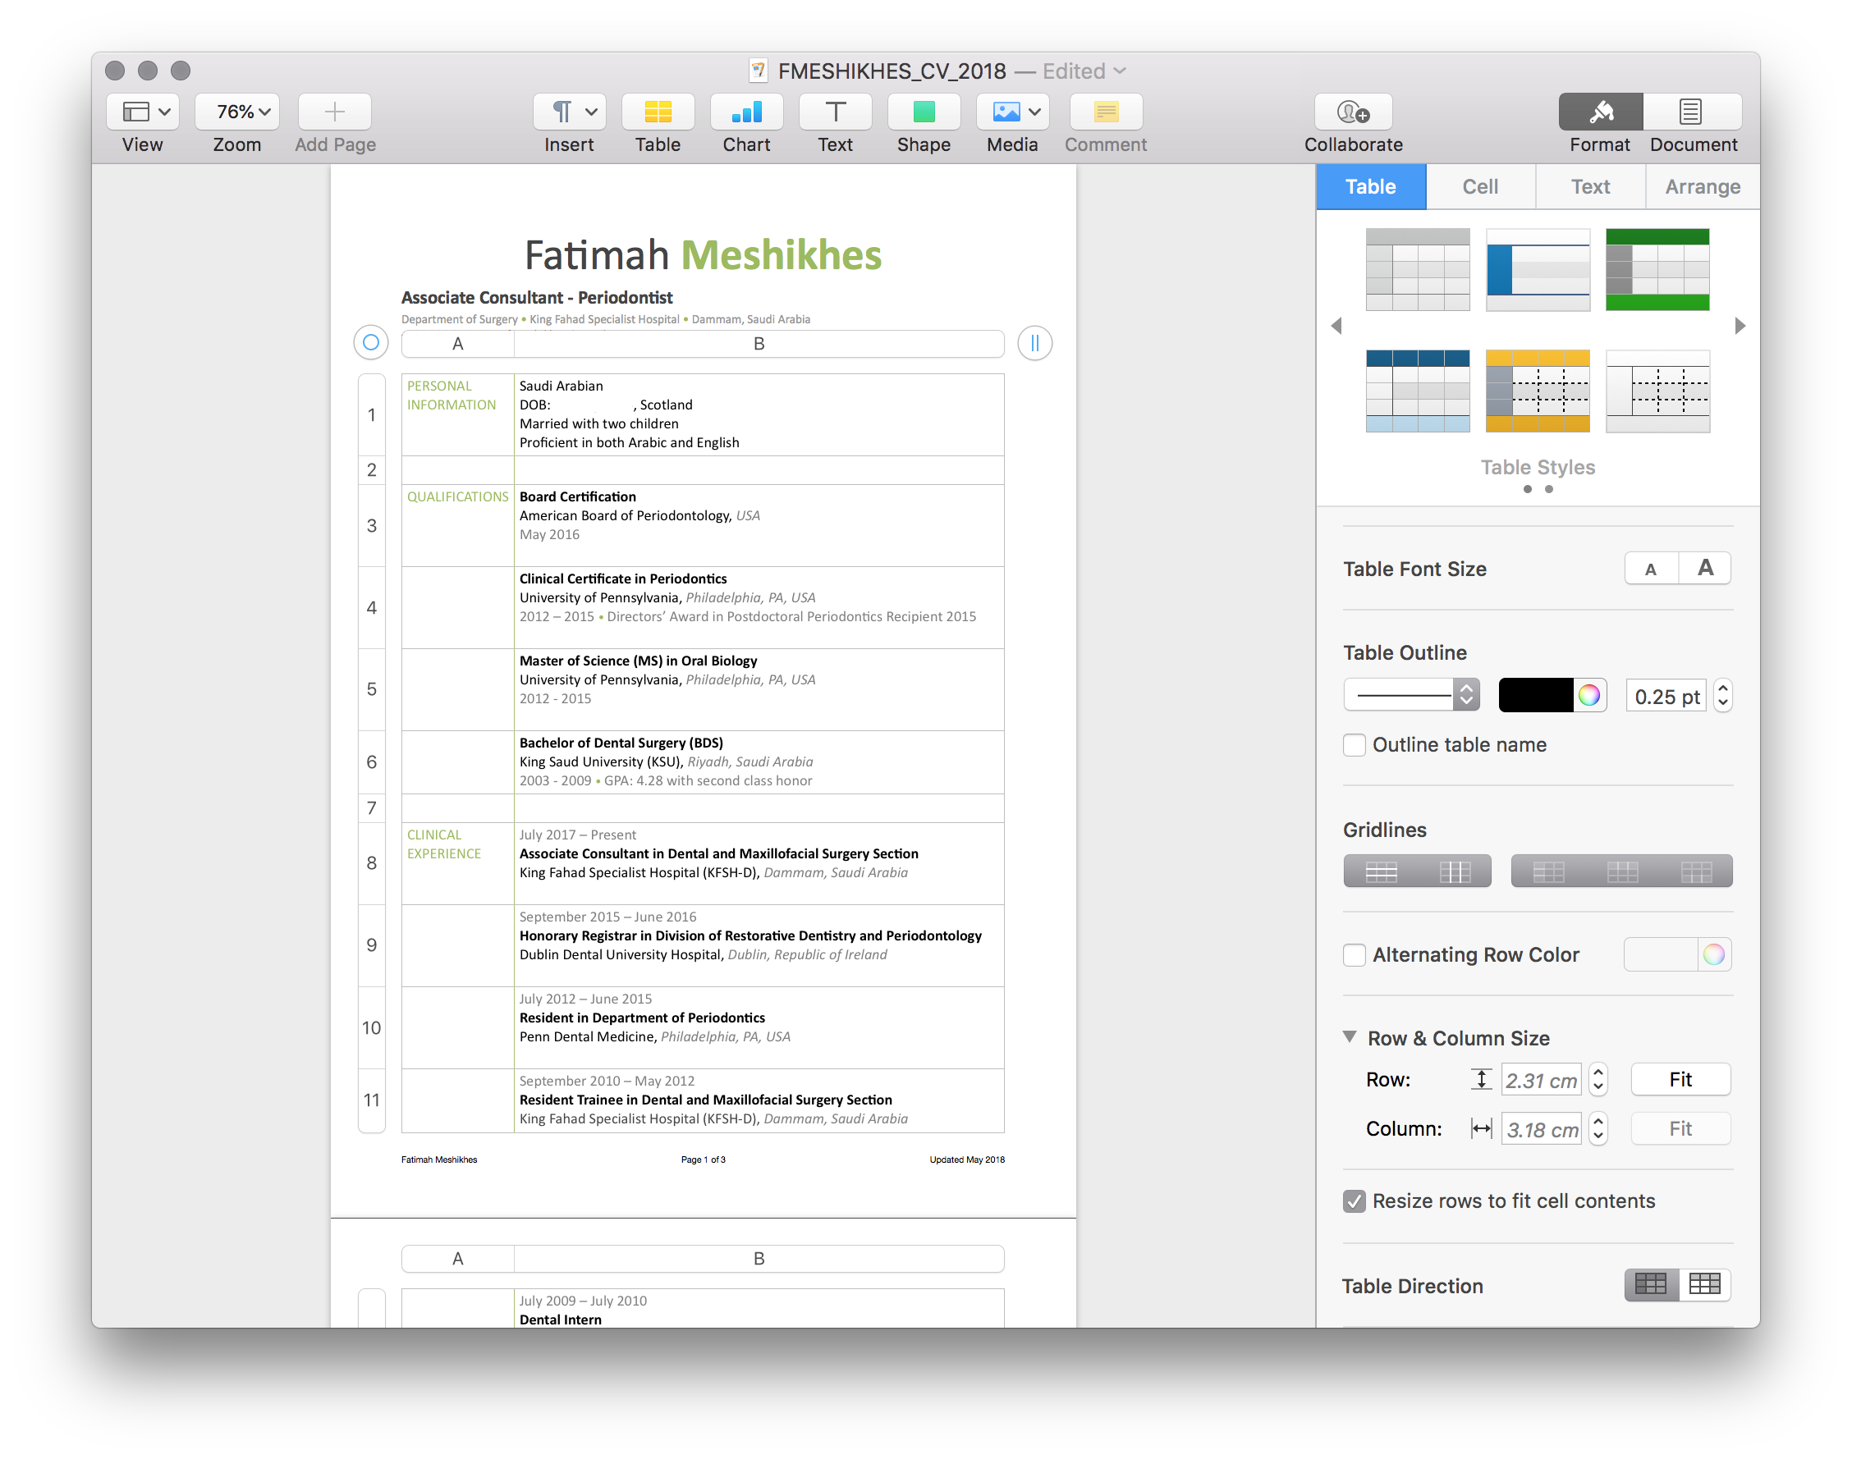Open the document title Edited dropdown
This screenshot has width=1852, height=1459.
point(1084,71)
